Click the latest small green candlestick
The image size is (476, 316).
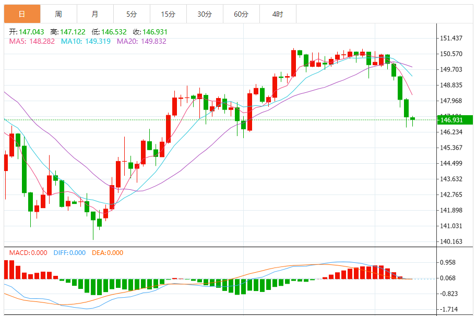click(412, 119)
